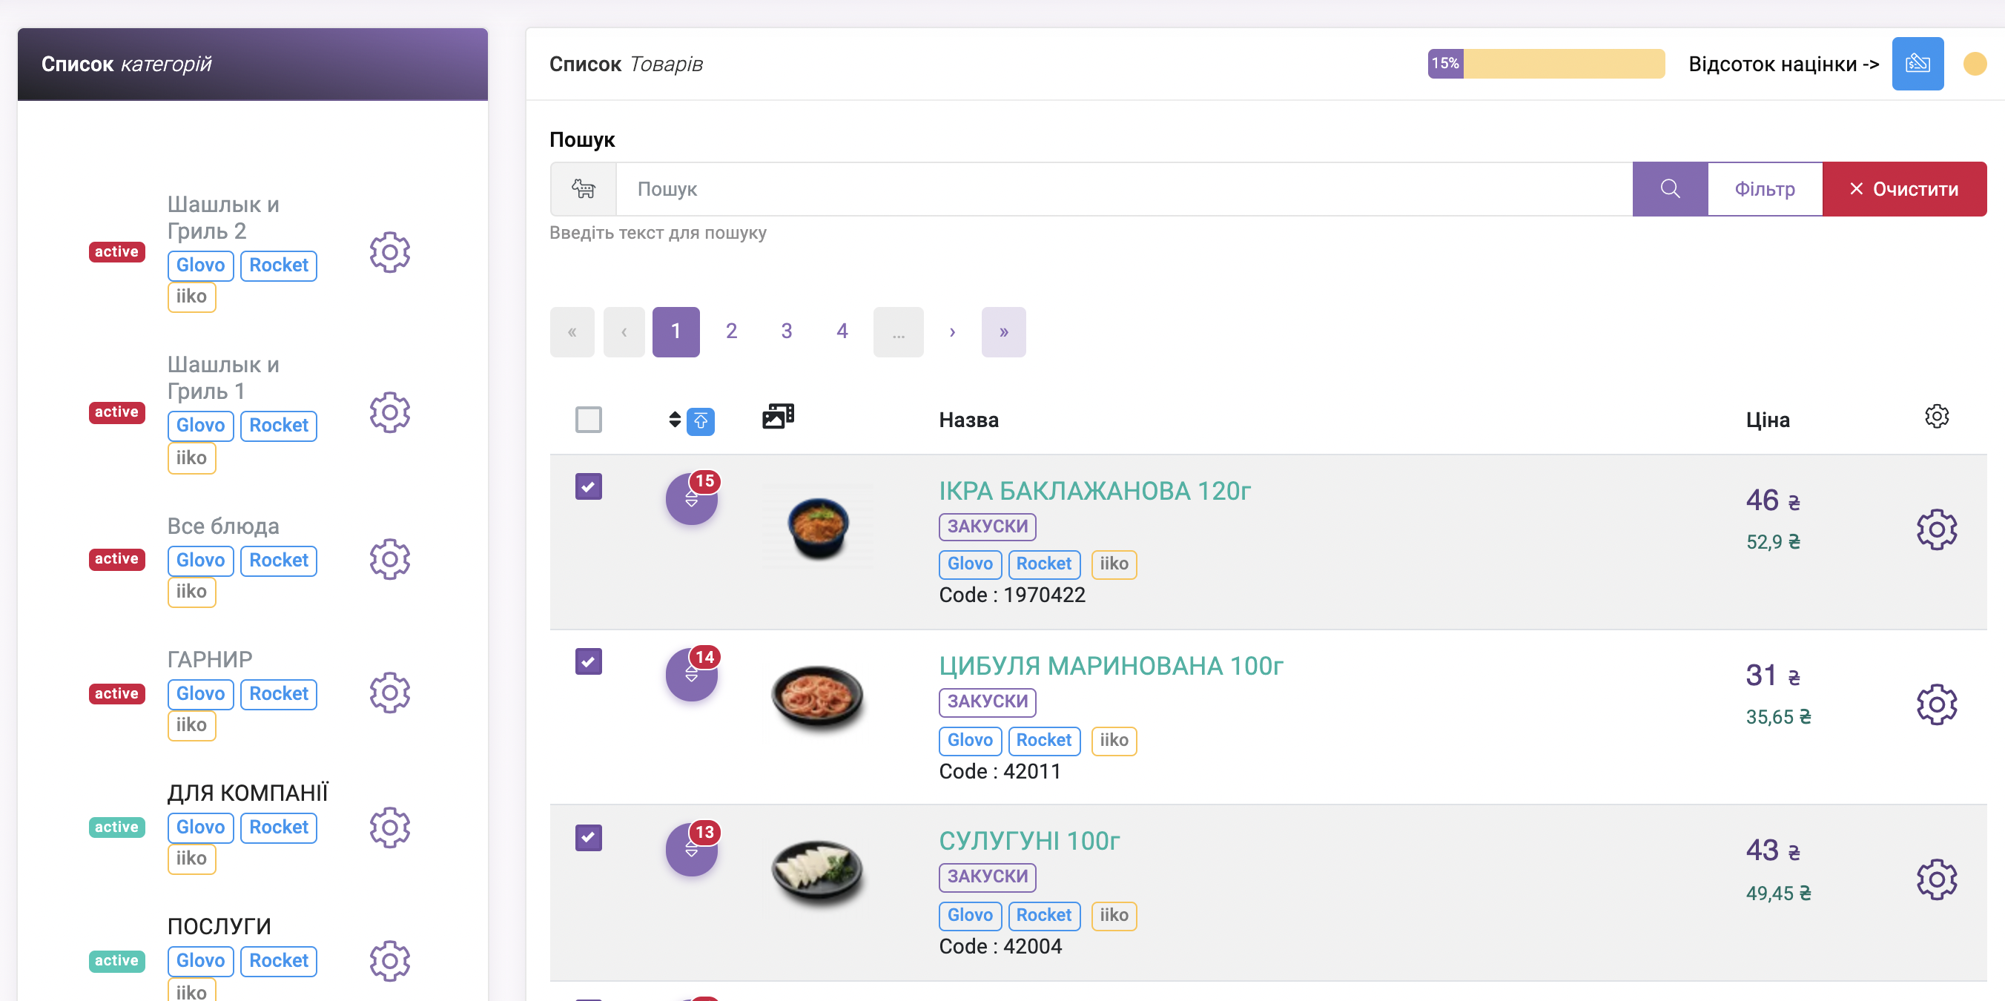The width and height of the screenshot is (2005, 1001).
Task: Go to page 2 of products
Action: point(731,332)
